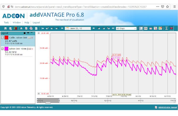The width and height of the screenshot is (178, 116).
Task: Toggle the Adcon SM1 10cm series checkbox
Action: [x=3, y=49]
